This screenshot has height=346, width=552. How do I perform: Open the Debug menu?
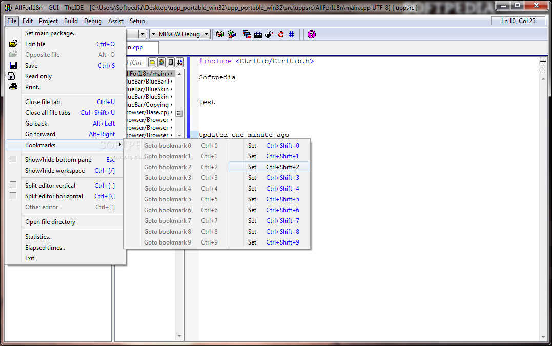[93, 21]
